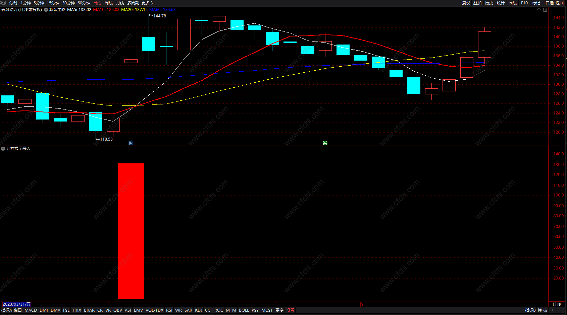
Task: Click the 返回 back button
Action: 560,3
